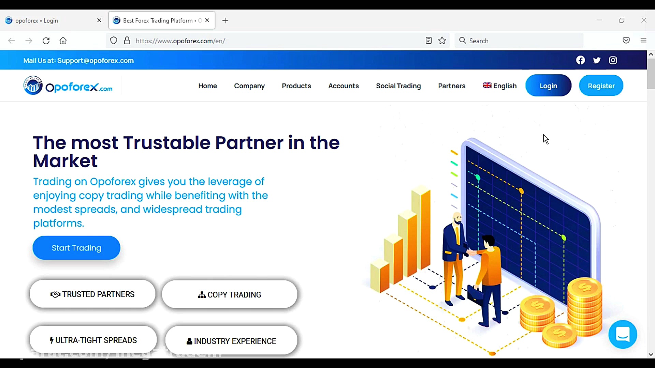Click the Start Trading button
Screen dimensions: 655x368
coord(76,248)
